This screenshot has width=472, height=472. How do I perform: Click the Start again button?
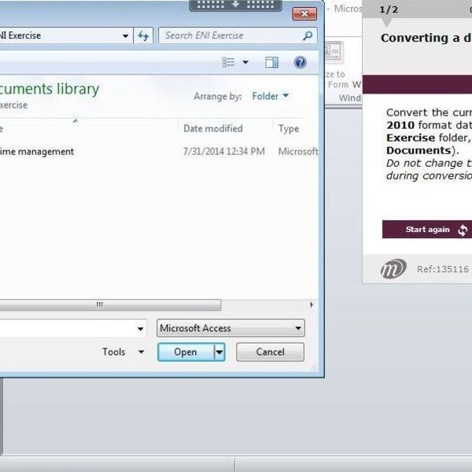(x=427, y=230)
